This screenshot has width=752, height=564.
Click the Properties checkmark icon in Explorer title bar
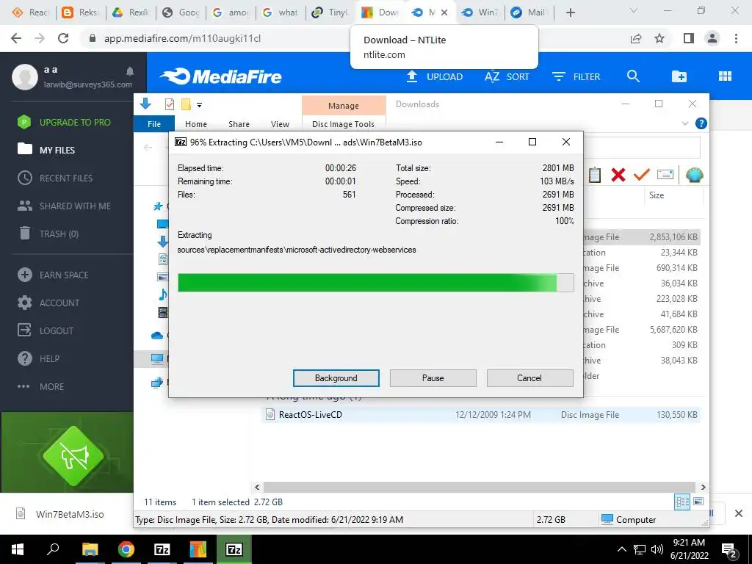pos(170,104)
